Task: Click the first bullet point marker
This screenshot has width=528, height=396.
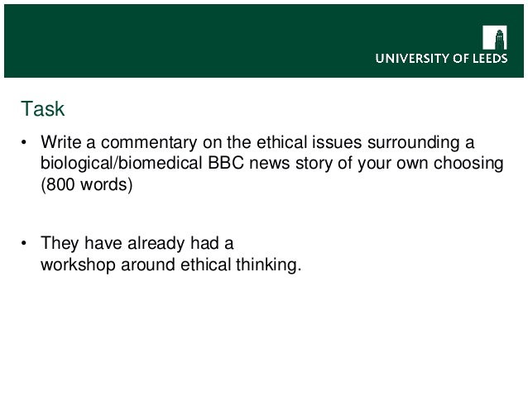Action: [23, 142]
